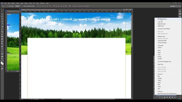This screenshot has width=182, height=102.
Task: Open the Layer menu
Action: pyautogui.click(x=18, y=3)
